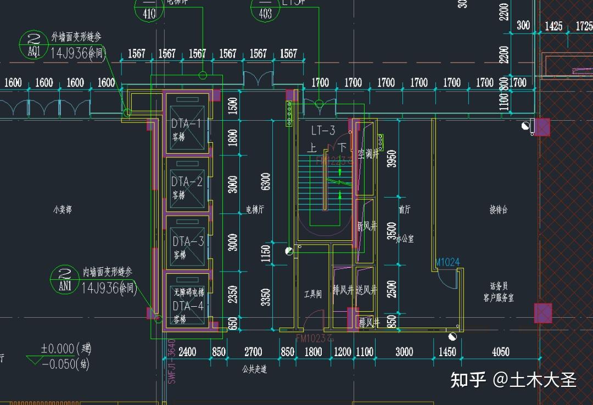The height and width of the screenshot is (405, 593).
Task: Select the ±0.000(建) elevation text
Action: tap(66, 348)
